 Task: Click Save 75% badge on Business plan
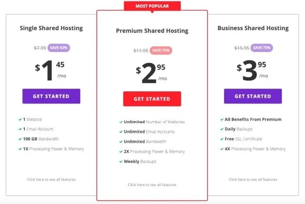point(263,48)
